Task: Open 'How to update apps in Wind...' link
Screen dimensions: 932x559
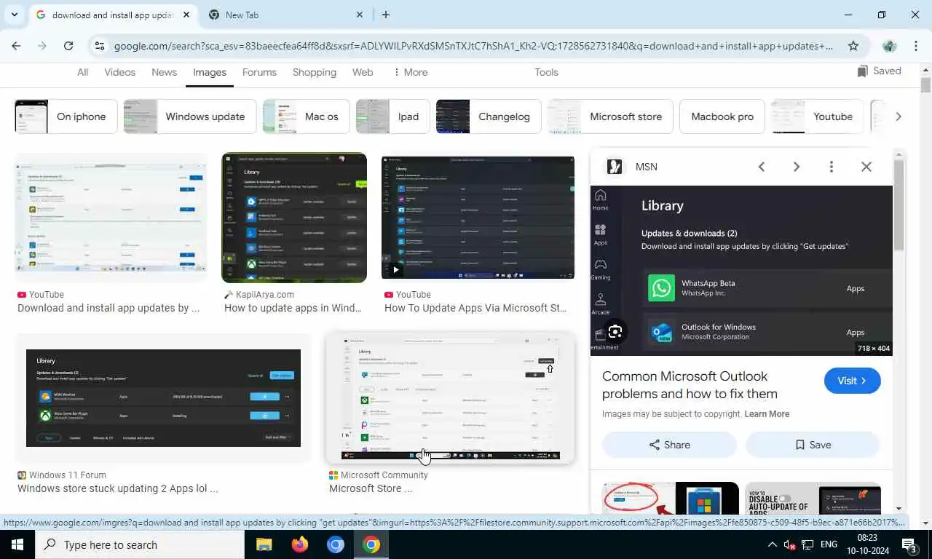Action: [x=293, y=308]
